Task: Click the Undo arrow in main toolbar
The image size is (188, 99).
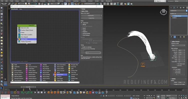Action: (2, 4)
